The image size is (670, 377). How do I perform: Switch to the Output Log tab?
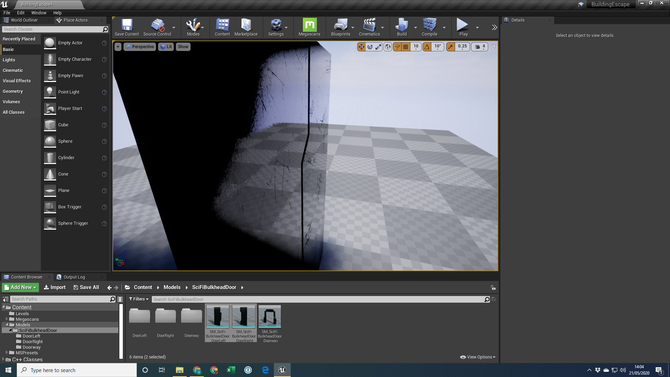[x=74, y=277]
